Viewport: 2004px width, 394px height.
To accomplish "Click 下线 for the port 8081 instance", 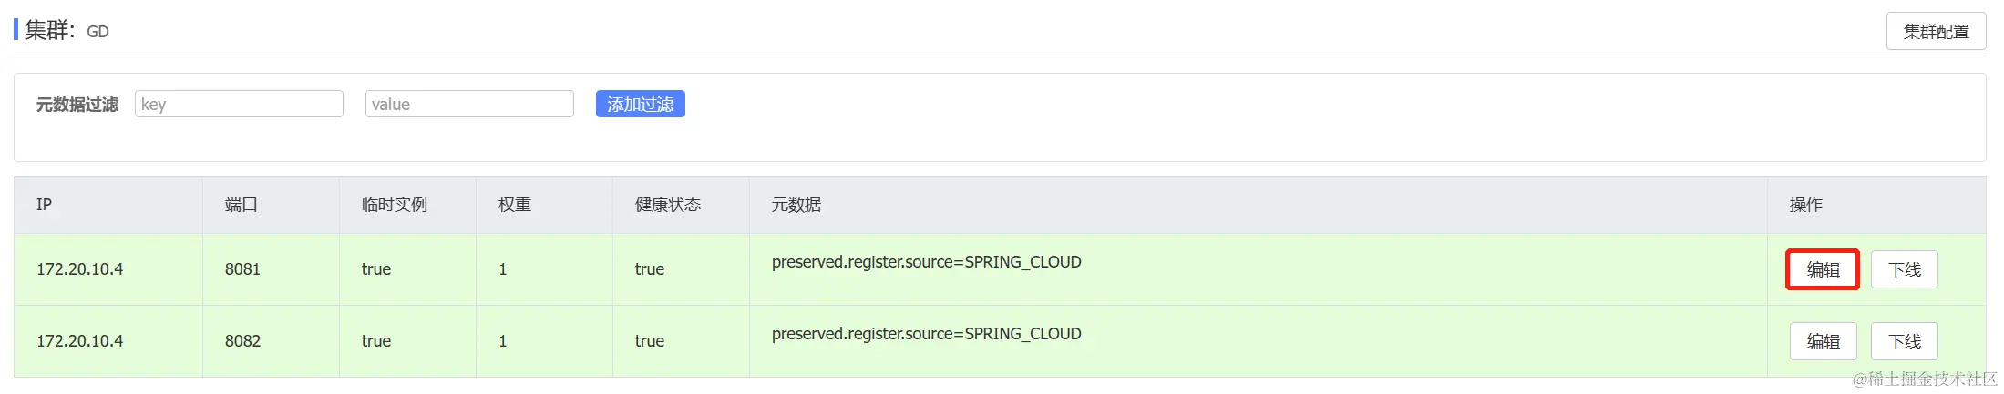I will click(x=1904, y=269).
